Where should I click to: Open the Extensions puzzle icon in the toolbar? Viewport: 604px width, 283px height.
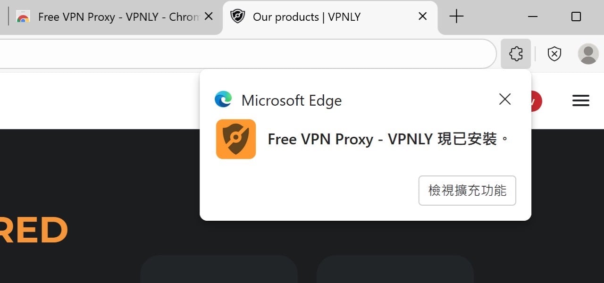(516, 54)
